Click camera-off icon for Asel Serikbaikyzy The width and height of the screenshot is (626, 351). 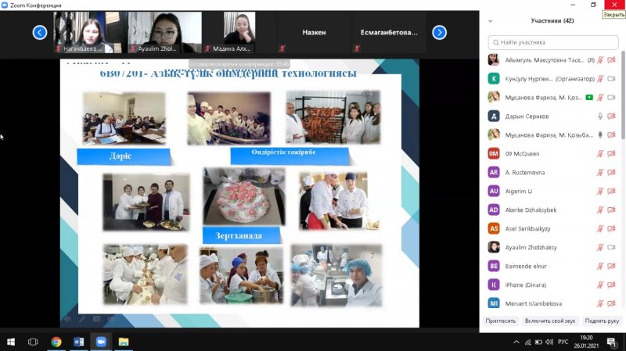611,228
